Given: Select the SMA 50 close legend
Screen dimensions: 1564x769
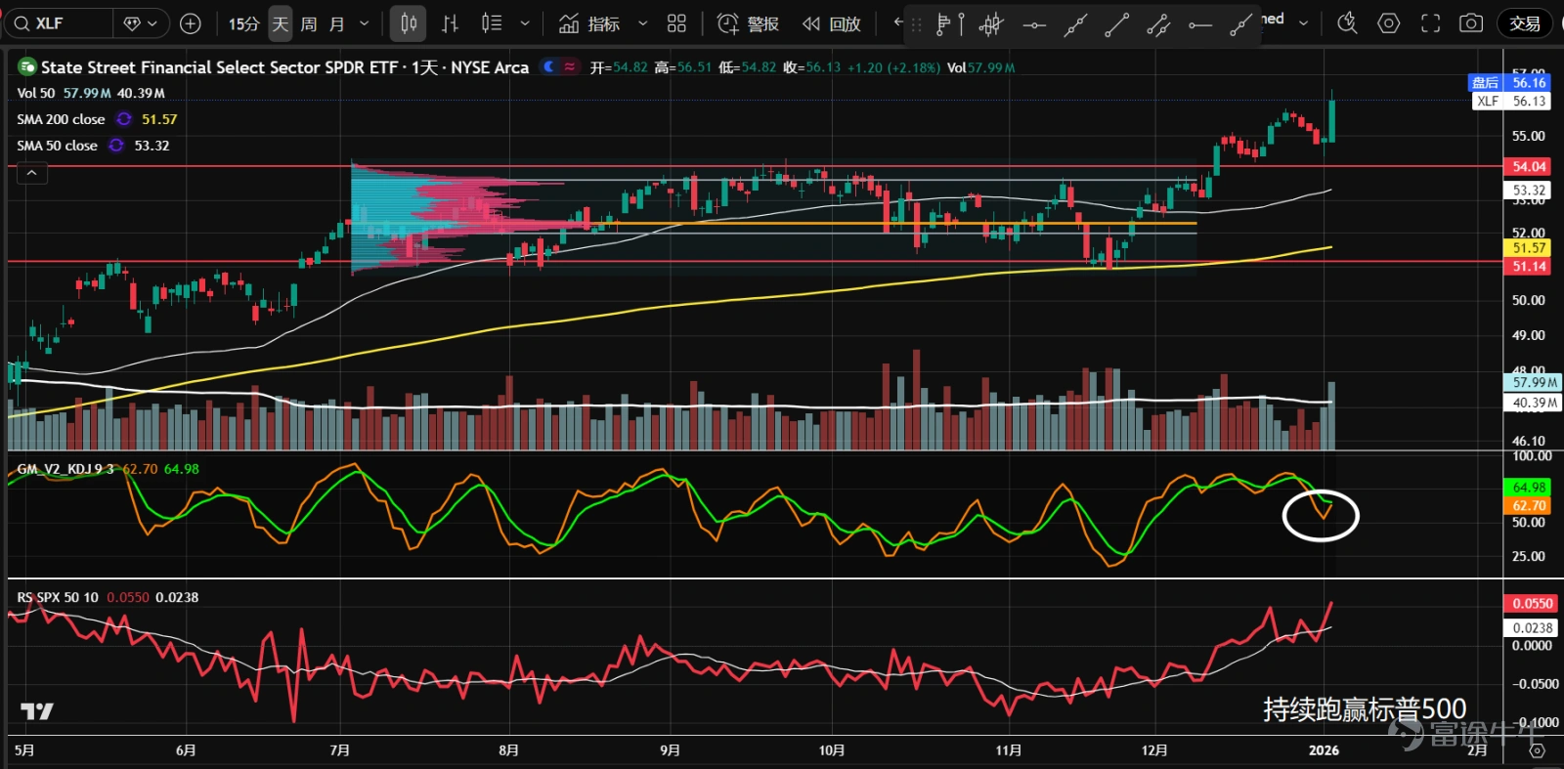Looking at the screenshot, I should (57, 146).
